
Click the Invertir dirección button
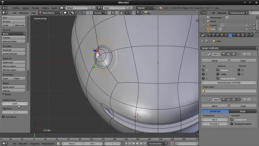coord(13,54)
